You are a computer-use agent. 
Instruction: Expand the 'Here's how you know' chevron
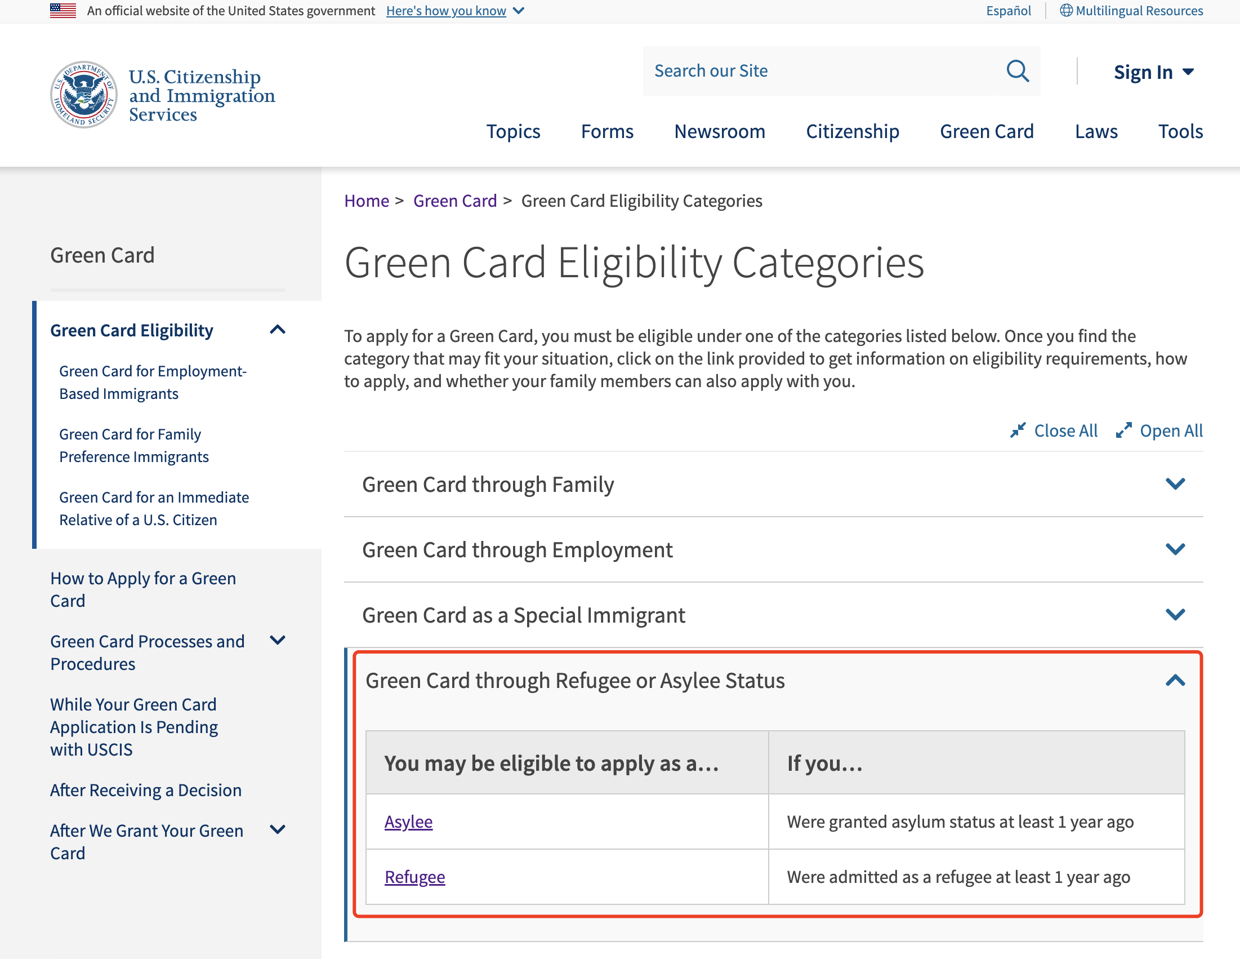coord(519,11)
